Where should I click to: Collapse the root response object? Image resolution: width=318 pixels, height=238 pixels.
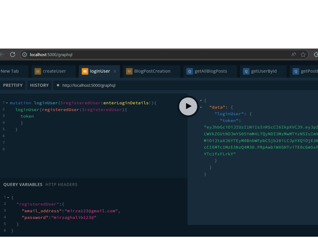coord(201,101)
